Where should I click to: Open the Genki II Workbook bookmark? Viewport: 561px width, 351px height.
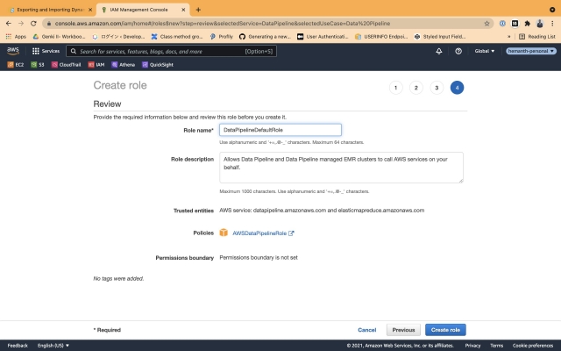point(59,37)
